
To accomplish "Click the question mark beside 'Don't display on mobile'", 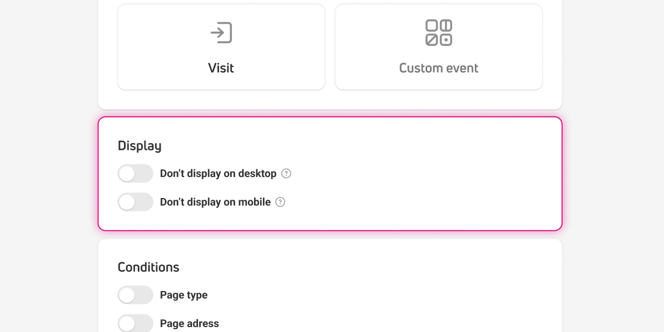I will 281,202.
